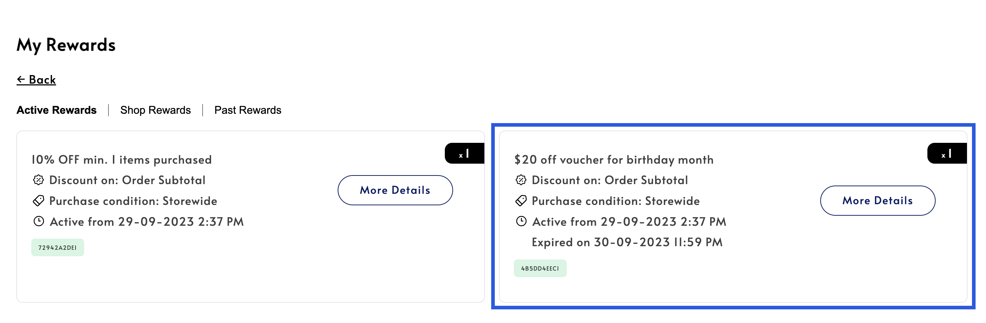Click the clock icon on birthday voucher card
The height and width of the screenshot is (323, 986).
[521, 221]
